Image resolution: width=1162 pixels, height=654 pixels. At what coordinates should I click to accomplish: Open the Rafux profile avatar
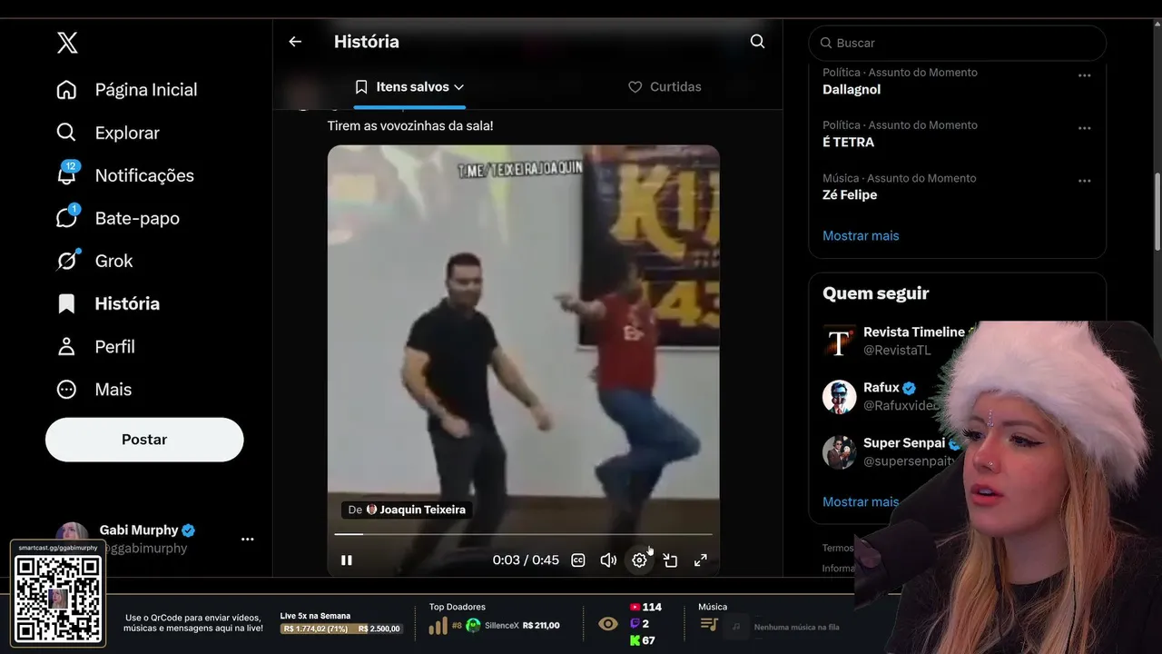(x=840, y=397)
